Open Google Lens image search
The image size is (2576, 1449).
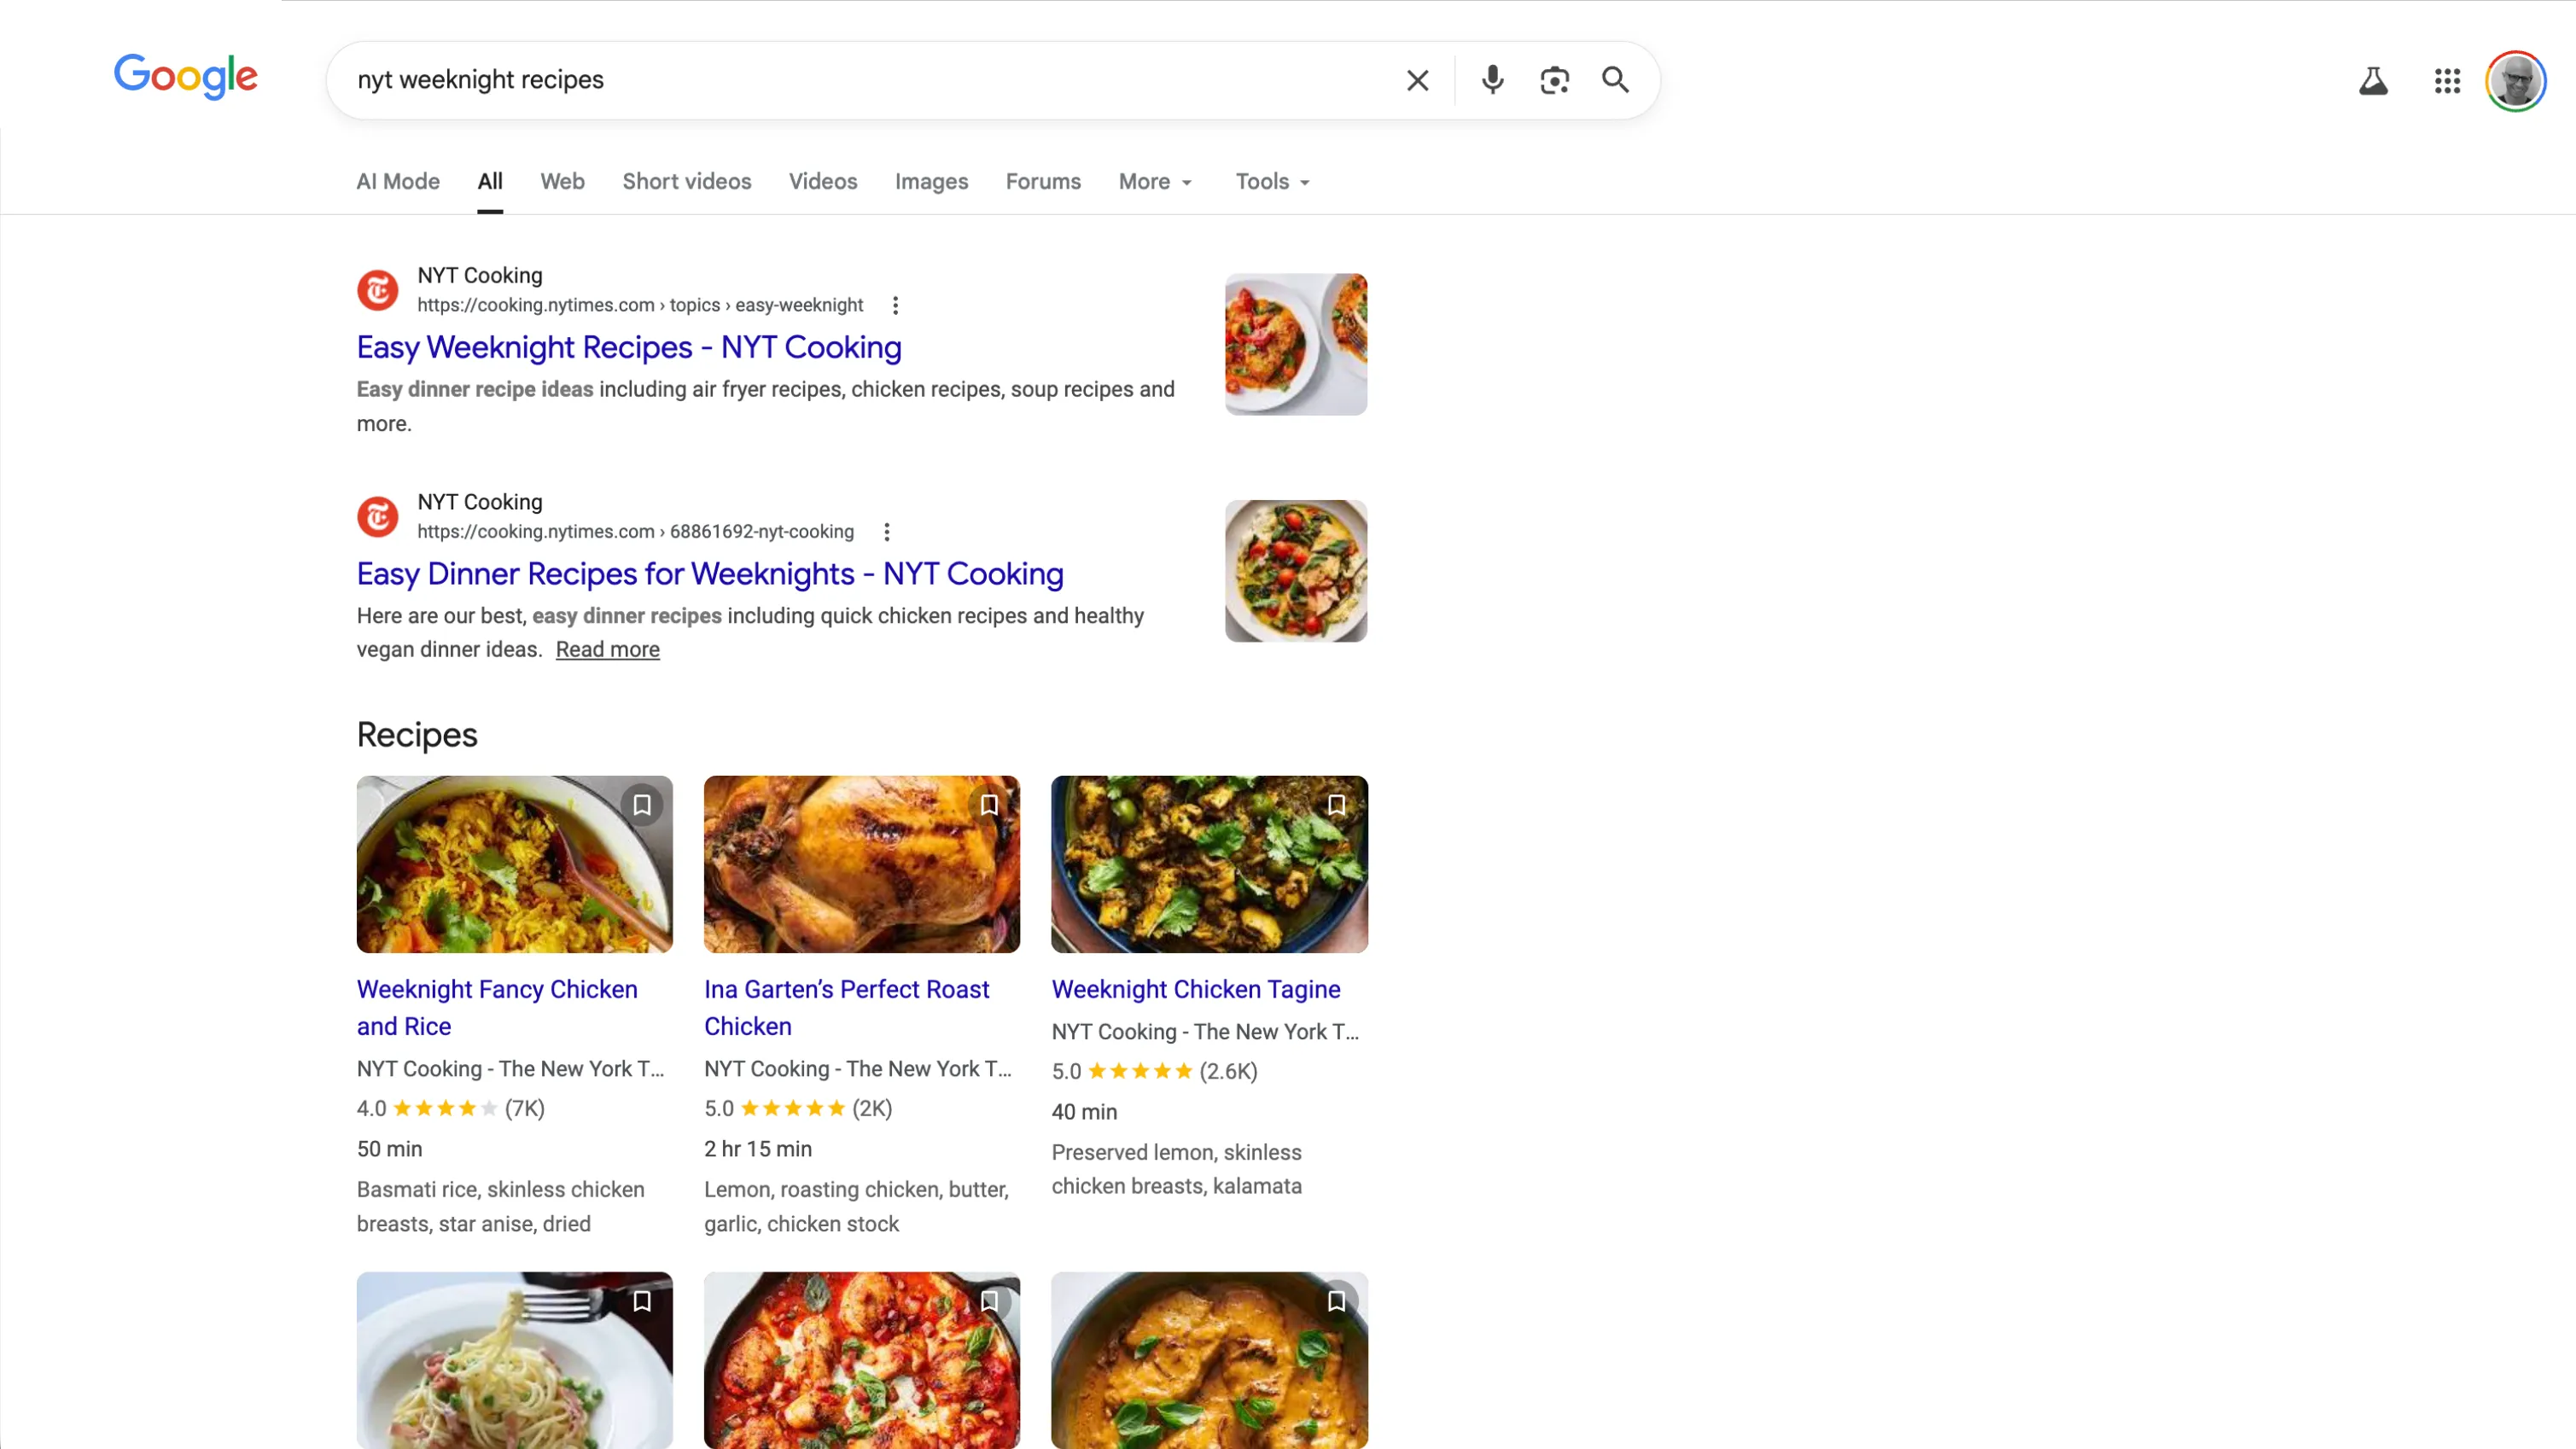click(1554, 80)
